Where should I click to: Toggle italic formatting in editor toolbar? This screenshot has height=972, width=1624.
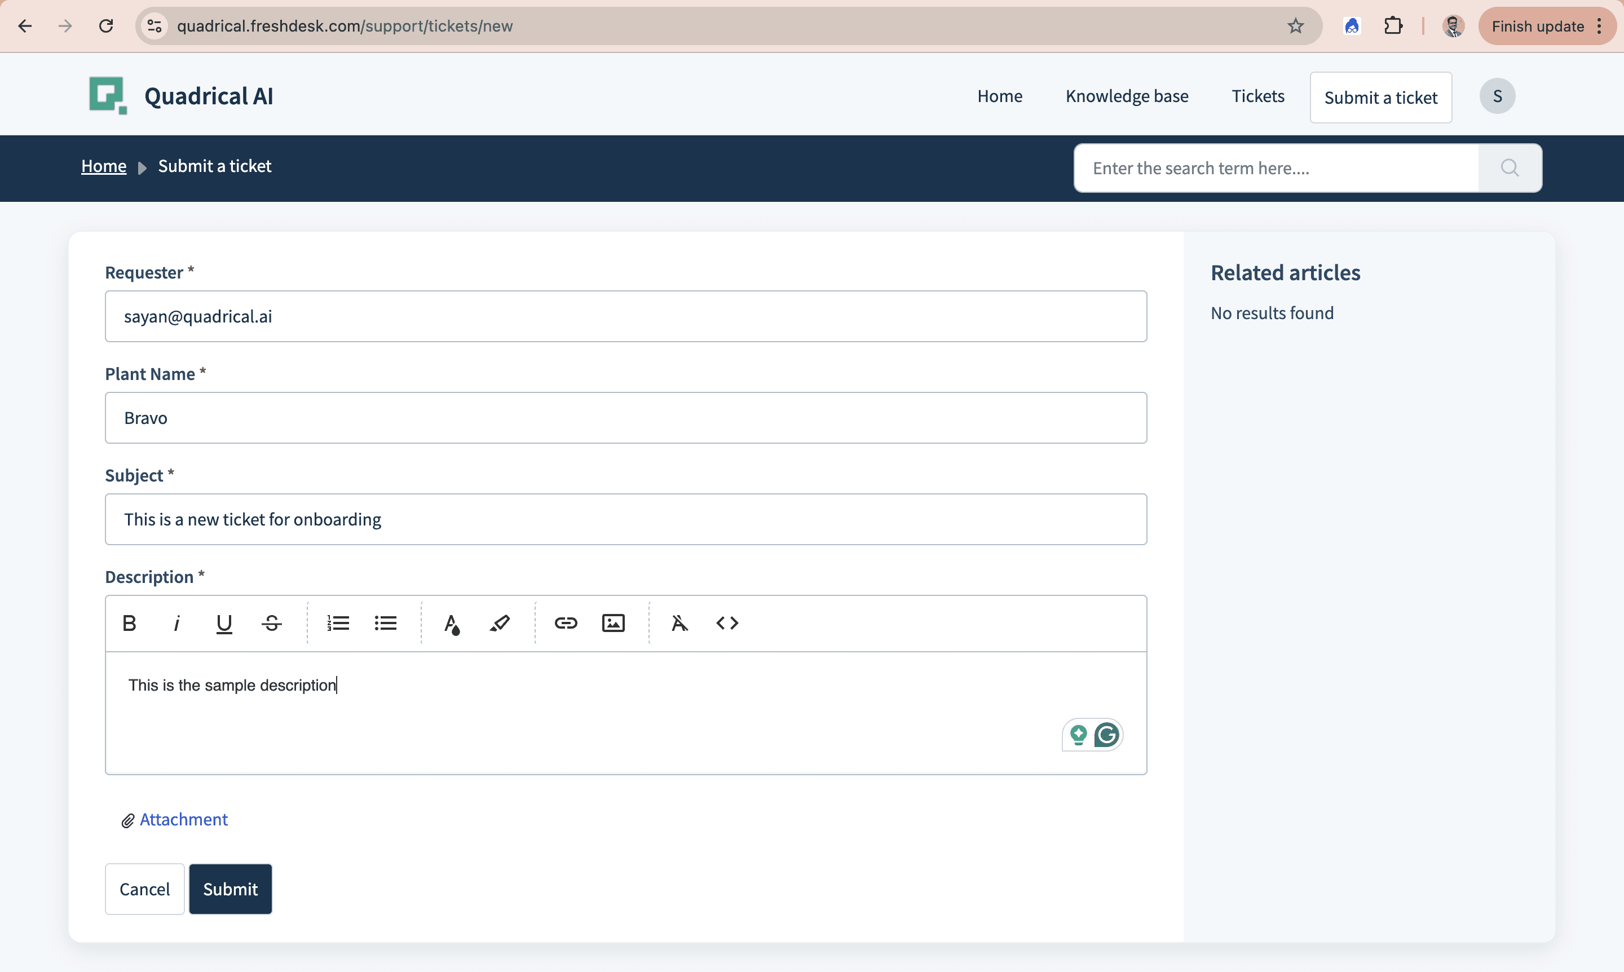click(176, 623)
